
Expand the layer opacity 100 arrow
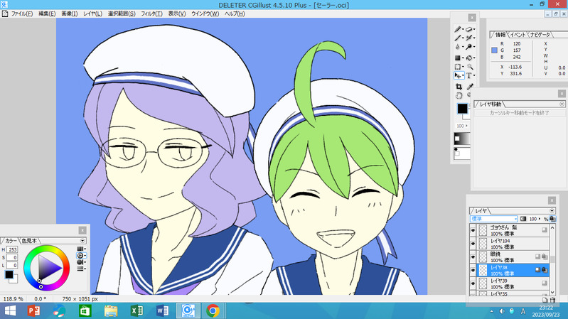point(540,219)
